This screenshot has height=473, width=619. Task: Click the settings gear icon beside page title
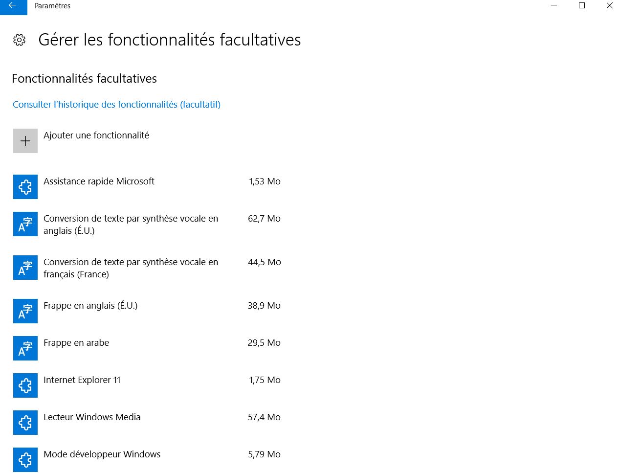tap(20, 40)
